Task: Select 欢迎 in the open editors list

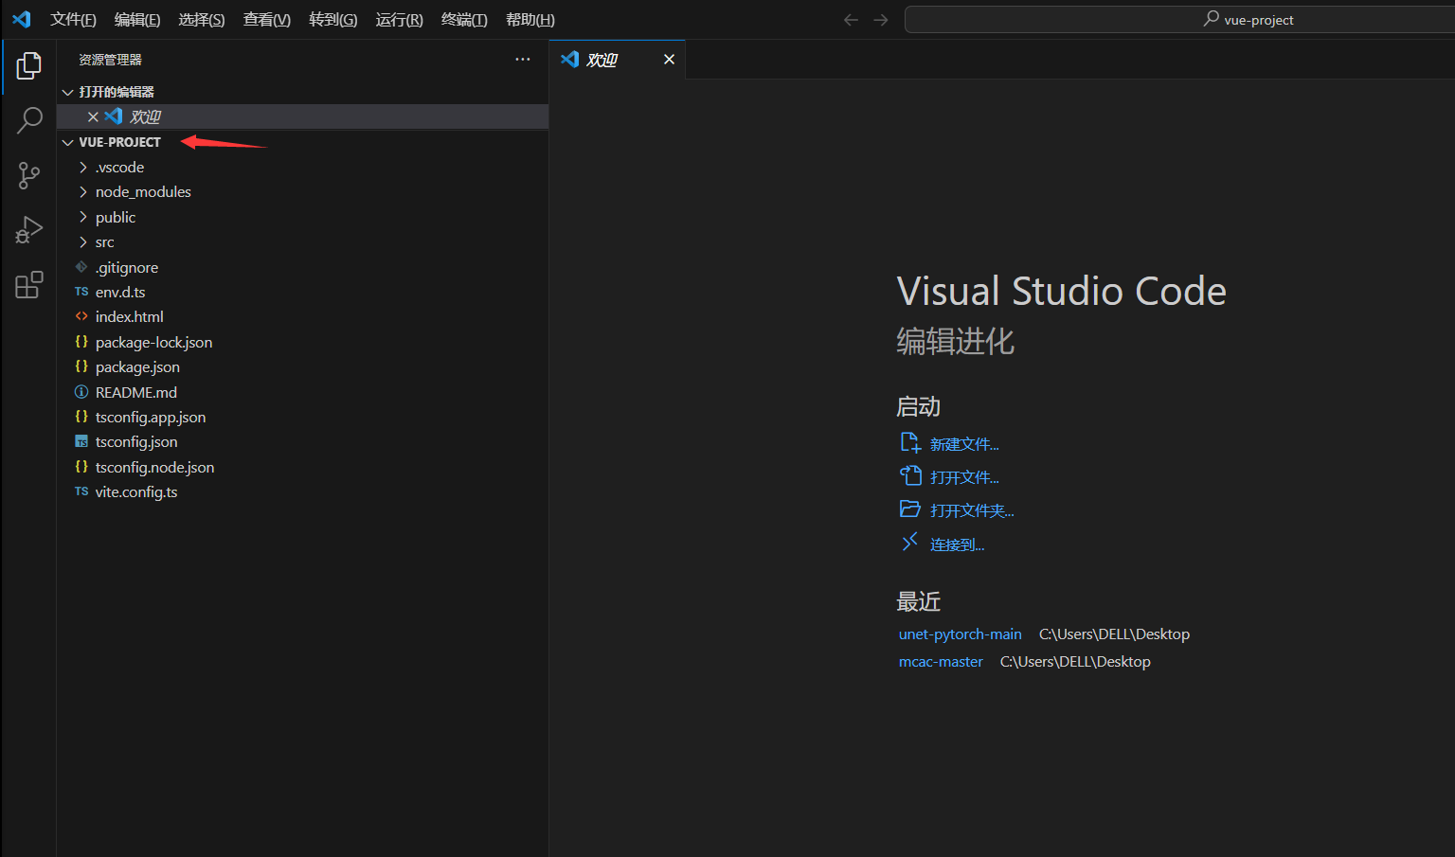Action: [303, 116]
